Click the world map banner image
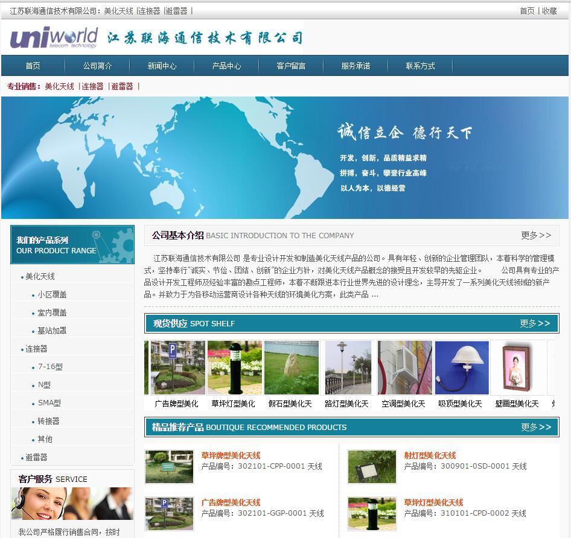The height and width of the screenshot is (538, 571). click(x=285, y=157)
